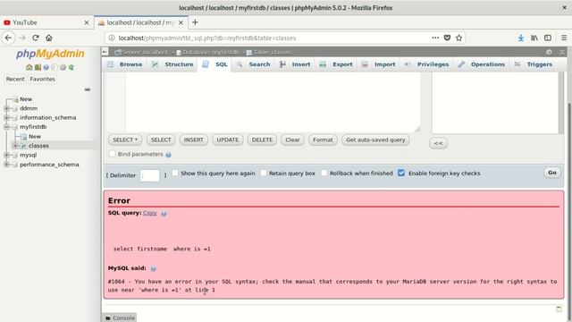Switch to the Search tab

pyautogui.click(x=254, y=64)
